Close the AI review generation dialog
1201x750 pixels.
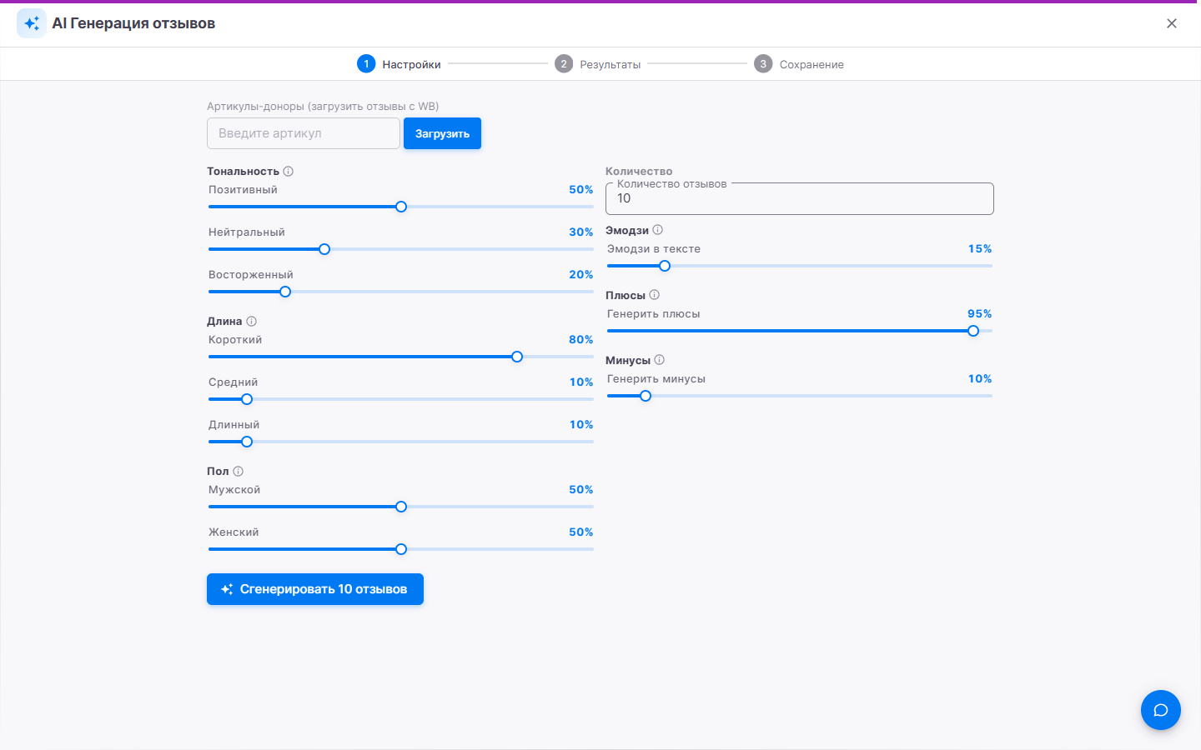point(1172,23)
